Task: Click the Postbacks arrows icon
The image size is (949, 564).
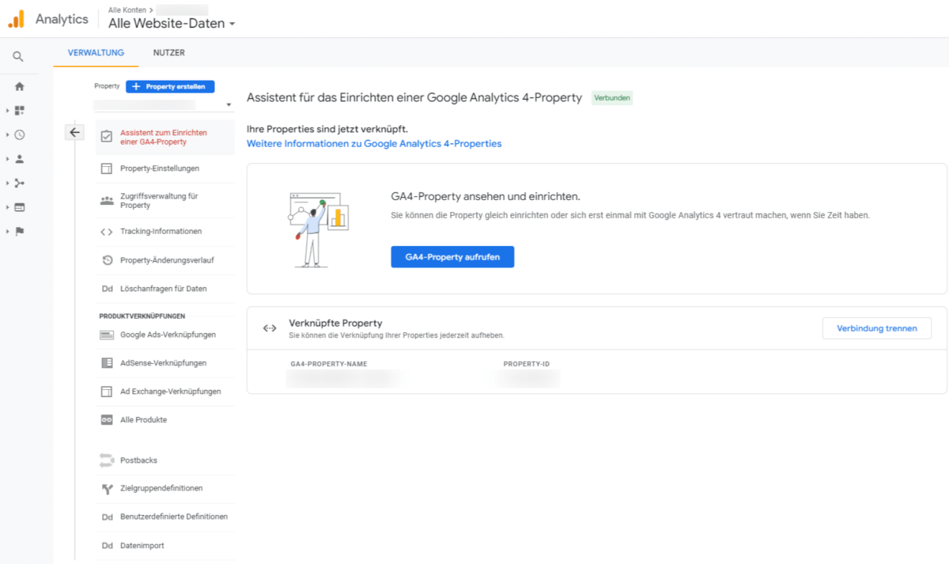Action: (107, 460)
